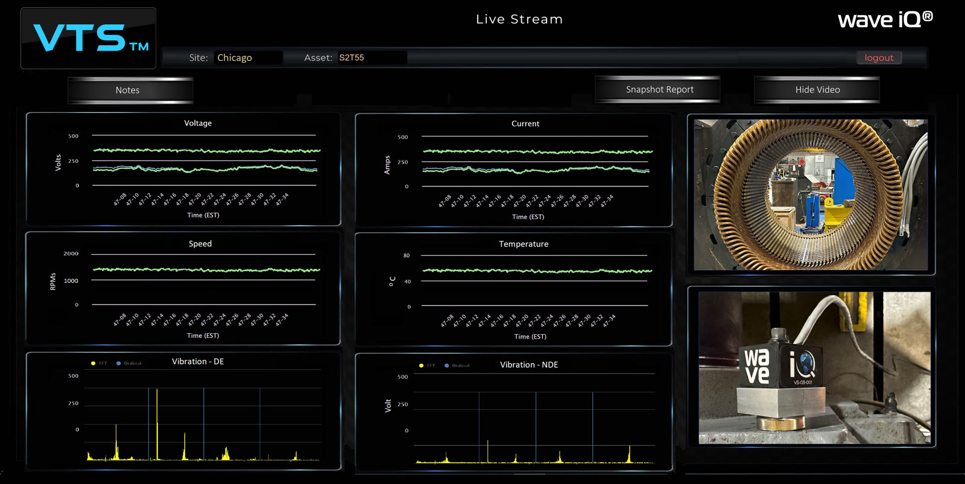Select the Asset field showing S2T55
This screenshot has width=965, height=484.
(371, 58)
